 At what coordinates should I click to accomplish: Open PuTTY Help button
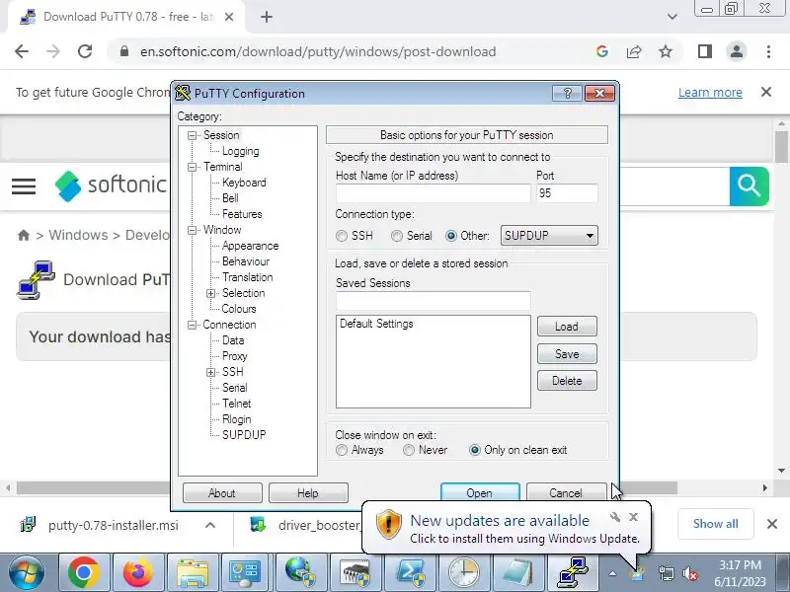[x=308, y=492]
